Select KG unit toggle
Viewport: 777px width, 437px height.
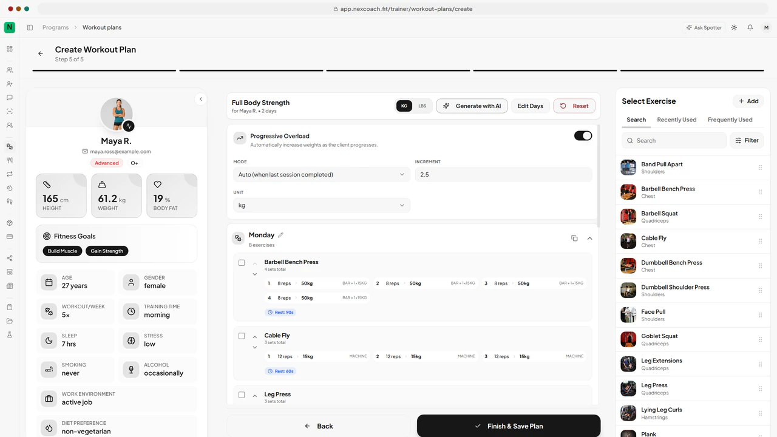[x=404, y=106]
